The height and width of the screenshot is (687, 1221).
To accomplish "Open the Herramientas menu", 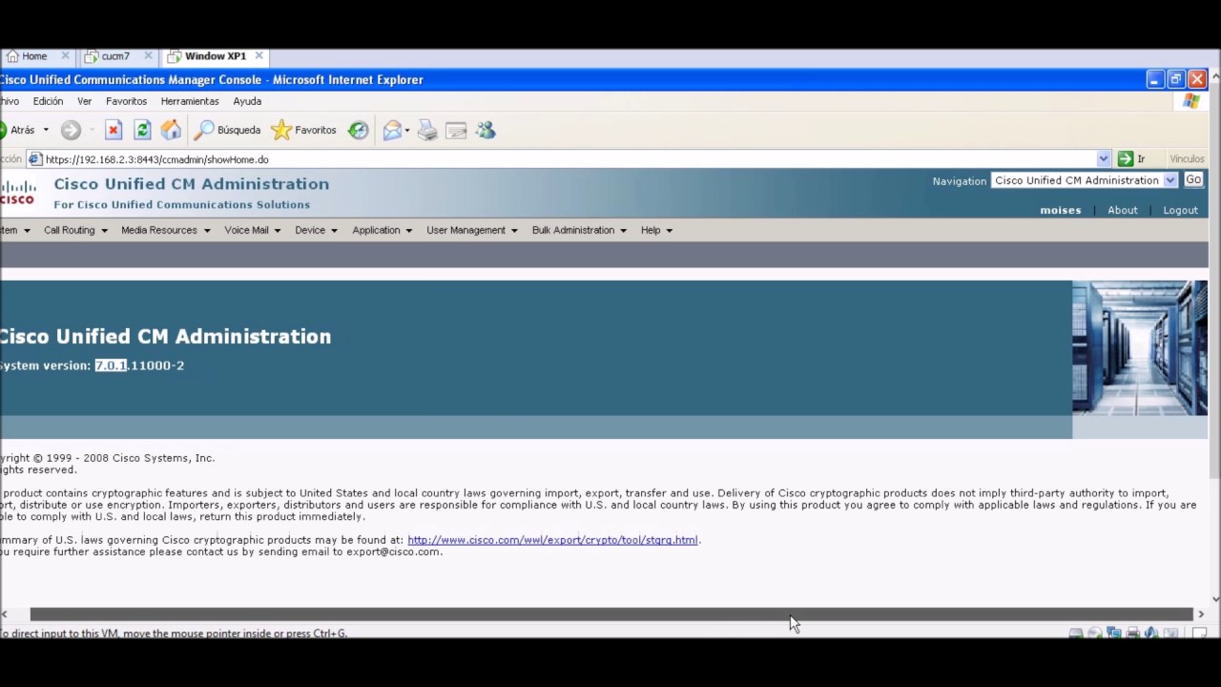I will [190, 101].
